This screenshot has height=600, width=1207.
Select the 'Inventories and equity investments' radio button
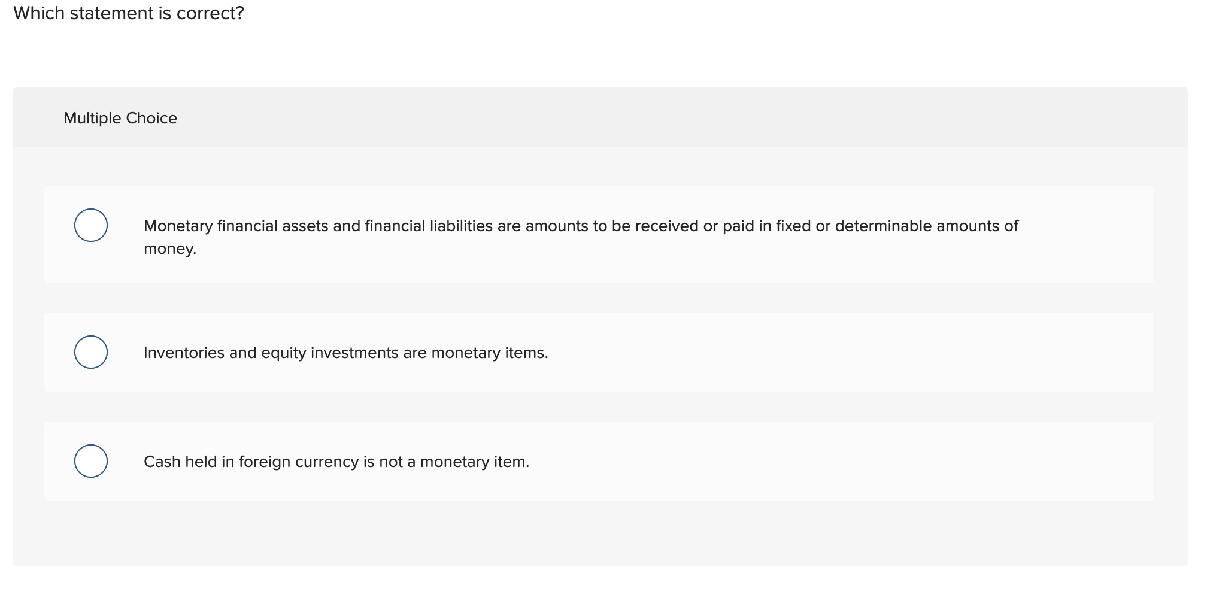click(91, 352)
